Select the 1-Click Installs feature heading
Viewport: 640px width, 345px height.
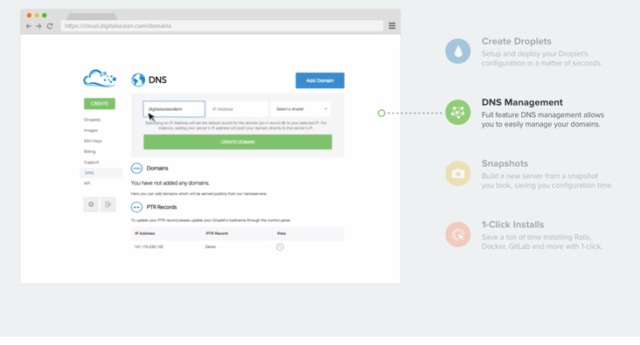click(x=512, y=224)
